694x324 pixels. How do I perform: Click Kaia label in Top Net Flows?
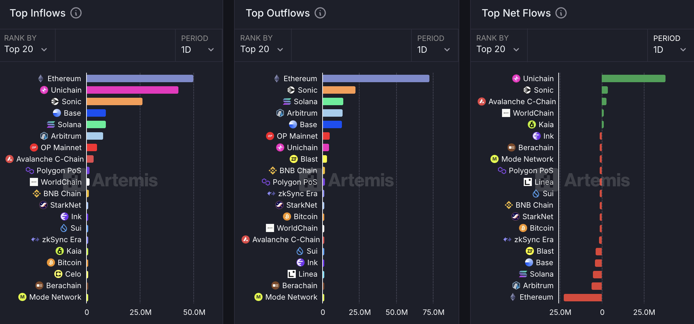pyautogui.click(x=546, y=124)
